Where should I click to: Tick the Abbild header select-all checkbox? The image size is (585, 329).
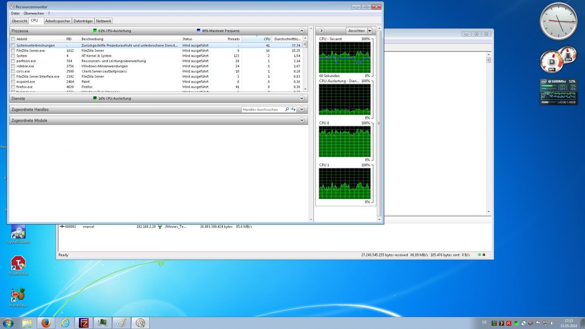[x=13, y=39]
